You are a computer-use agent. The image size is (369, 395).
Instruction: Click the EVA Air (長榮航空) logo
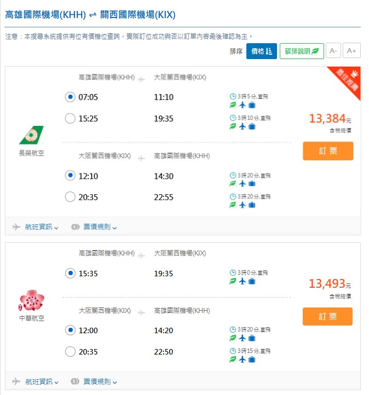tap(31, 135)
